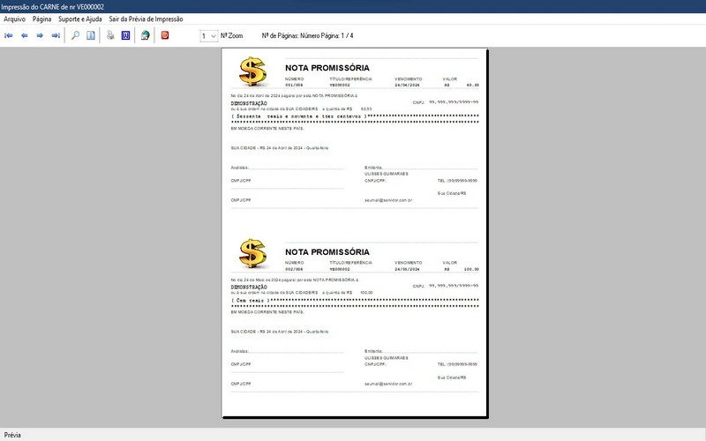The image size is (706, 441).
Task: Click the Nº de Páginas counter text
Action: [x=307, y=35]
